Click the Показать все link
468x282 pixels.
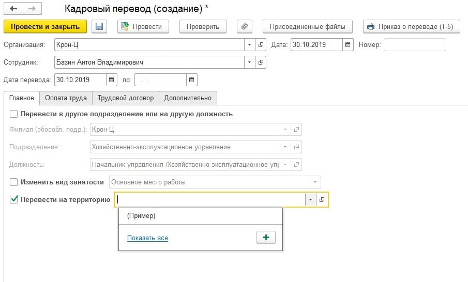pyautogui.click(x=147, y=238)
